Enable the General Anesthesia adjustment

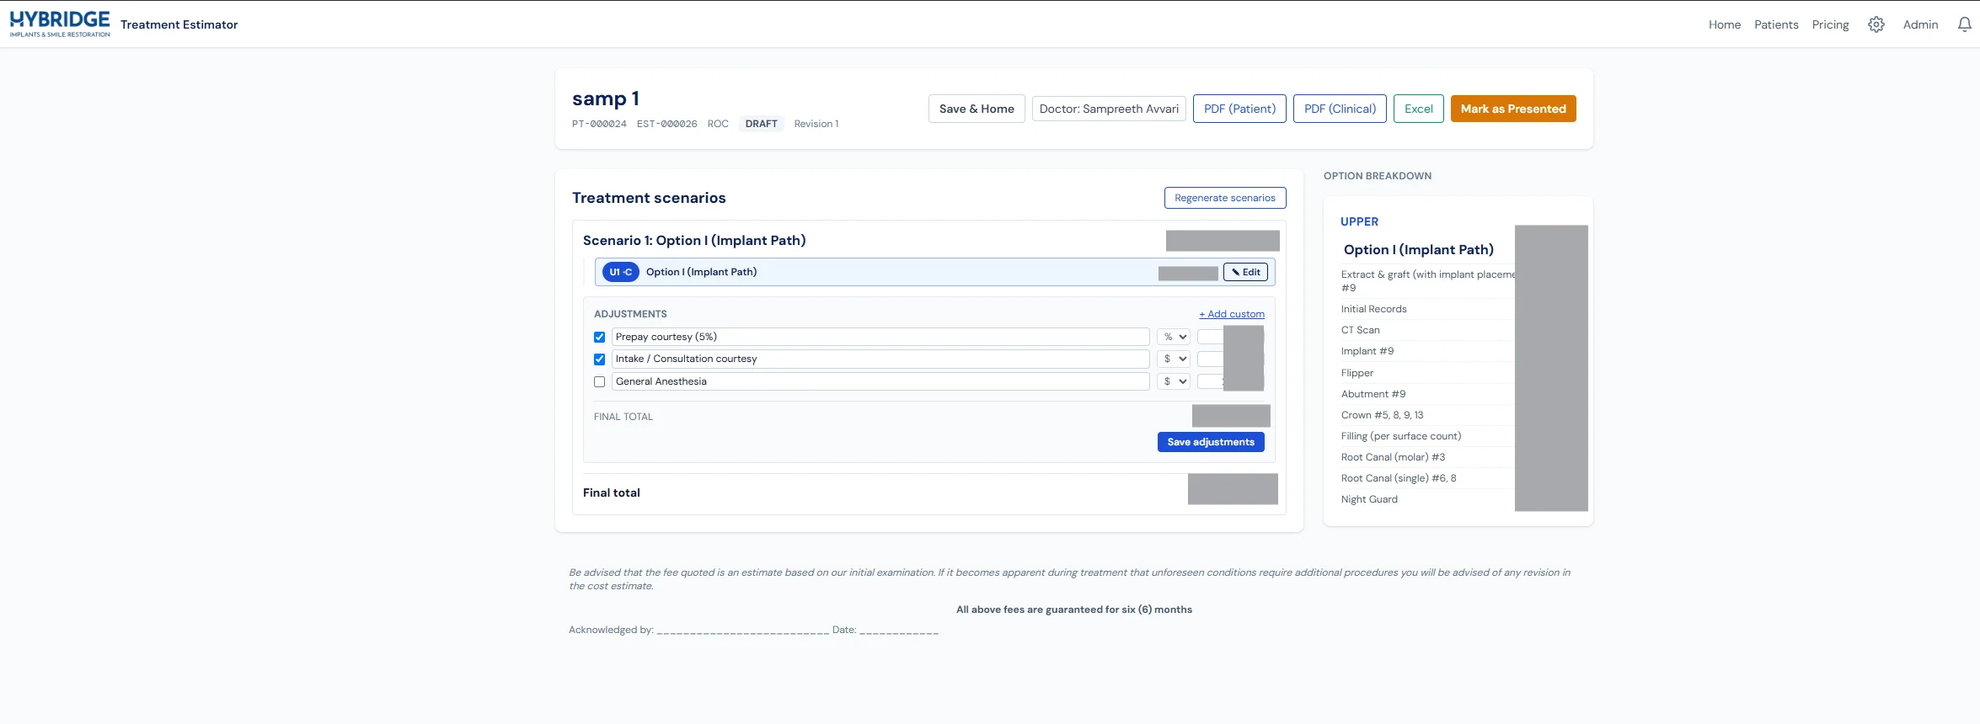point(599,381)
